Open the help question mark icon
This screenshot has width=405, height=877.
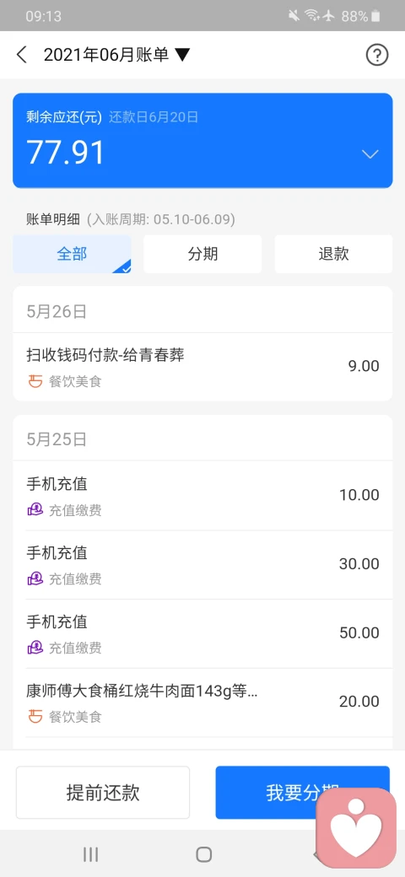(x=377, y=55)
